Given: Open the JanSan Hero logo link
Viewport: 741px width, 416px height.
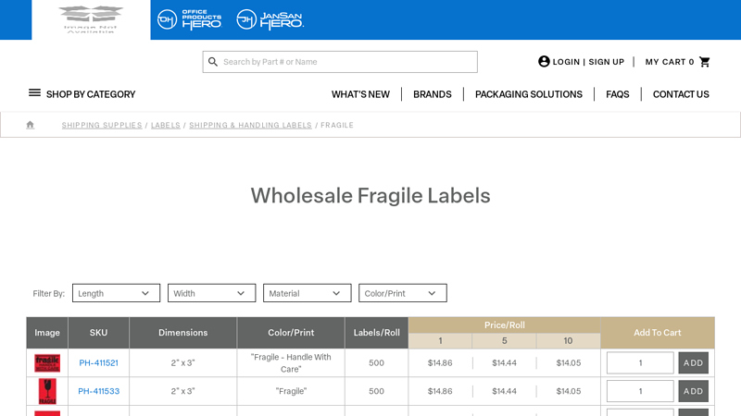Looking at the screenshot, I should 270,19.
